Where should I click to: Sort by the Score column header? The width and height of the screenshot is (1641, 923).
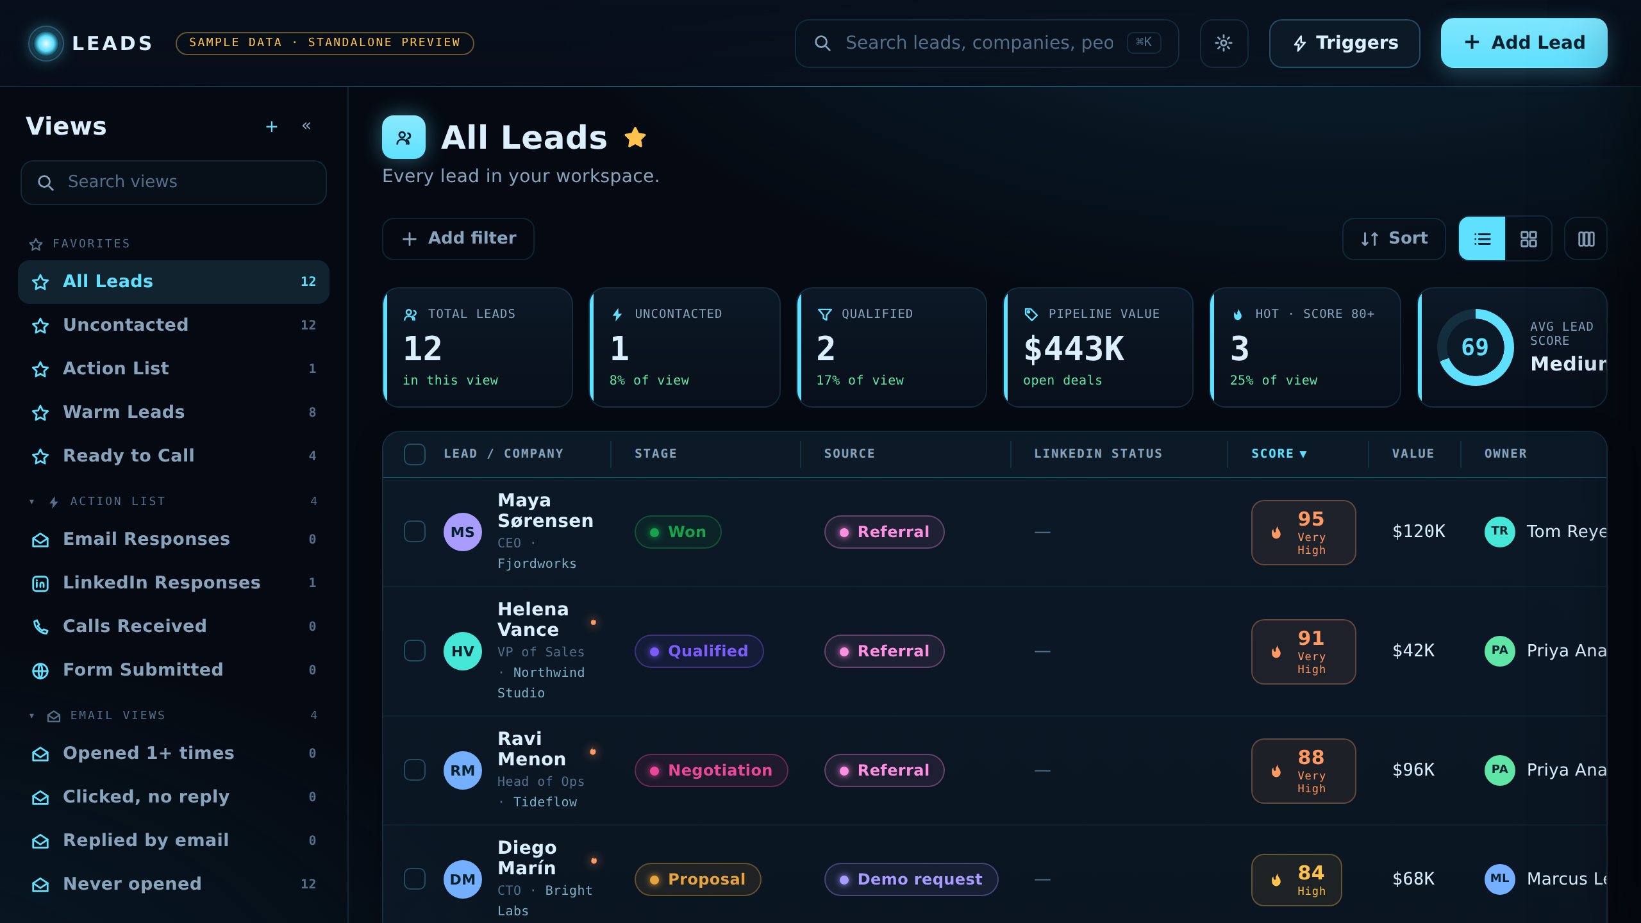pos(1279,454)
